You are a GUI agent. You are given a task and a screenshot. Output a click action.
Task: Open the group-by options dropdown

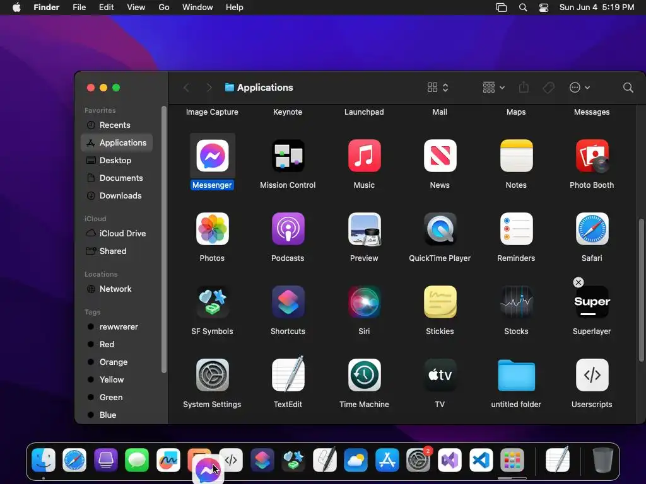(x=493, y=87)
